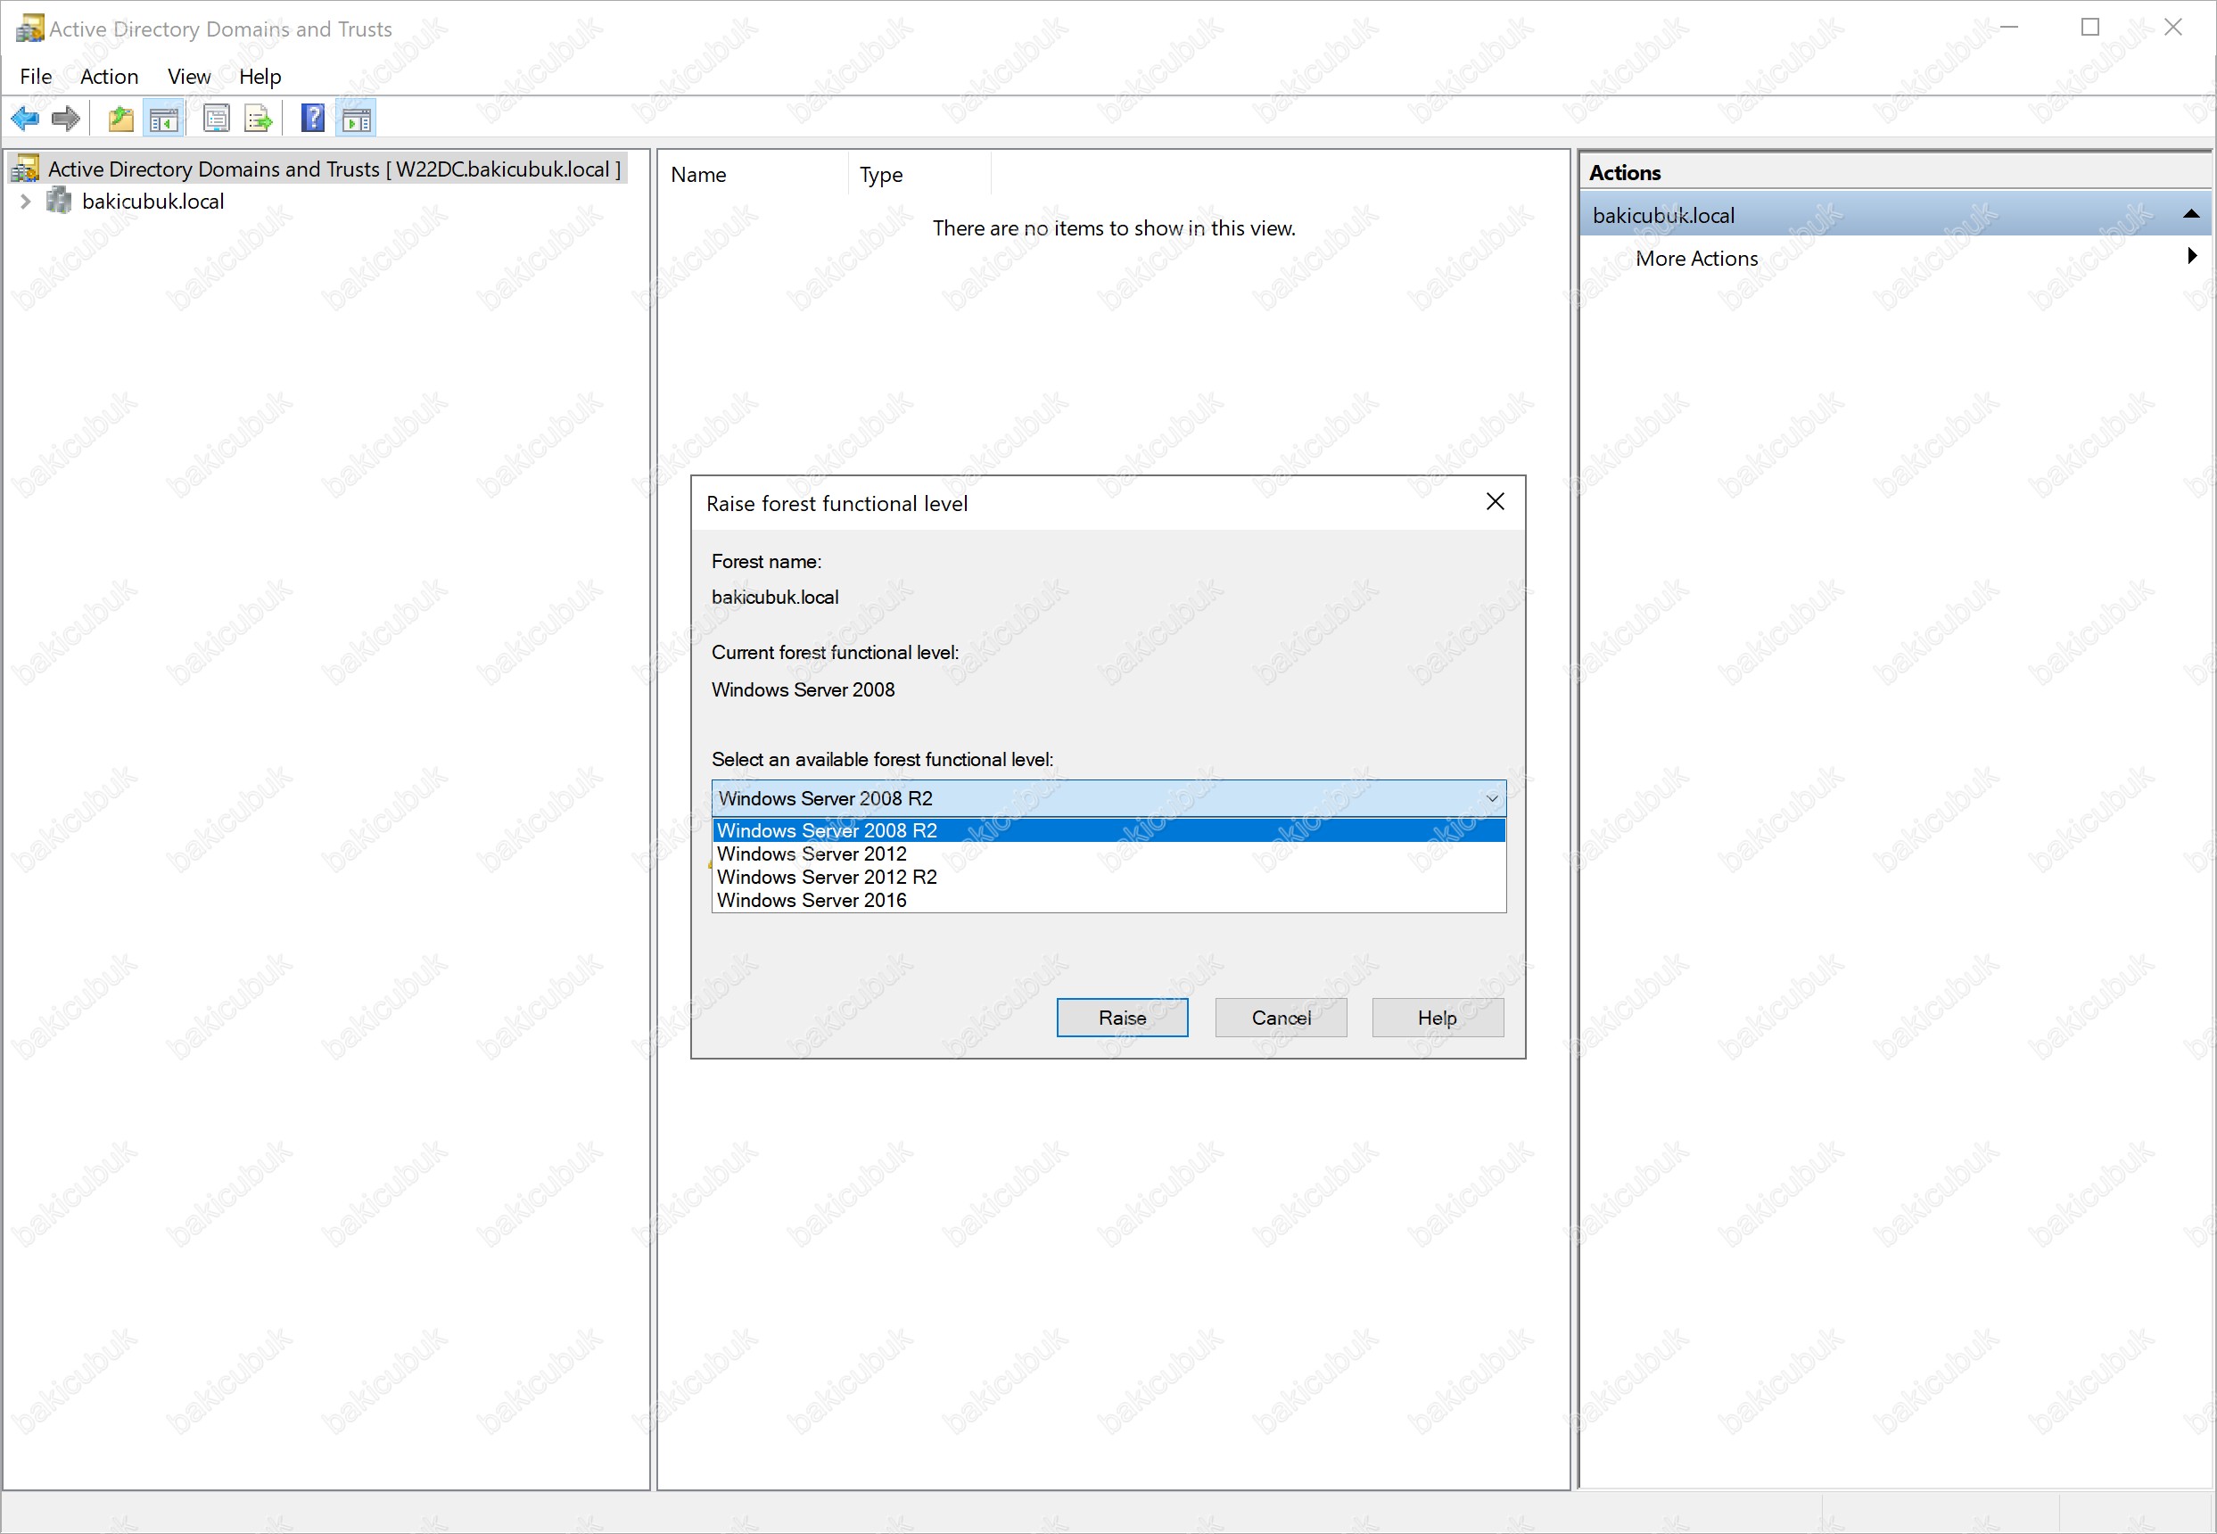Open the View menu
Screen dimensions: 2217x1534
click(x=188, y=76)
